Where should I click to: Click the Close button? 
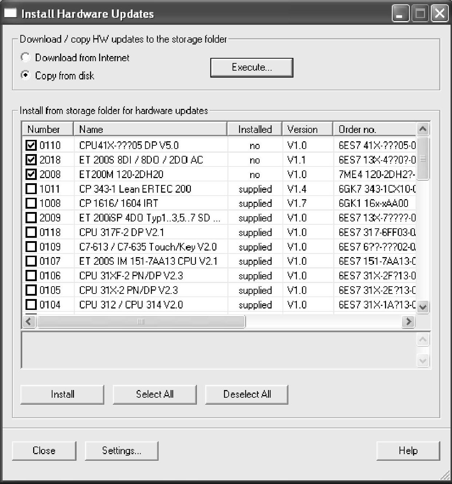[x=44, y=451]
